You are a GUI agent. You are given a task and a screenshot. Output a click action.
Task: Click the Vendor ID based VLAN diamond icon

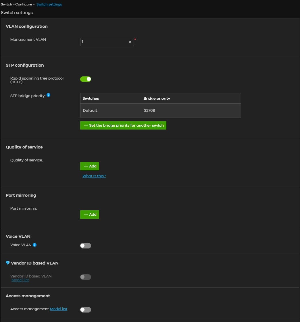[8, 263]
